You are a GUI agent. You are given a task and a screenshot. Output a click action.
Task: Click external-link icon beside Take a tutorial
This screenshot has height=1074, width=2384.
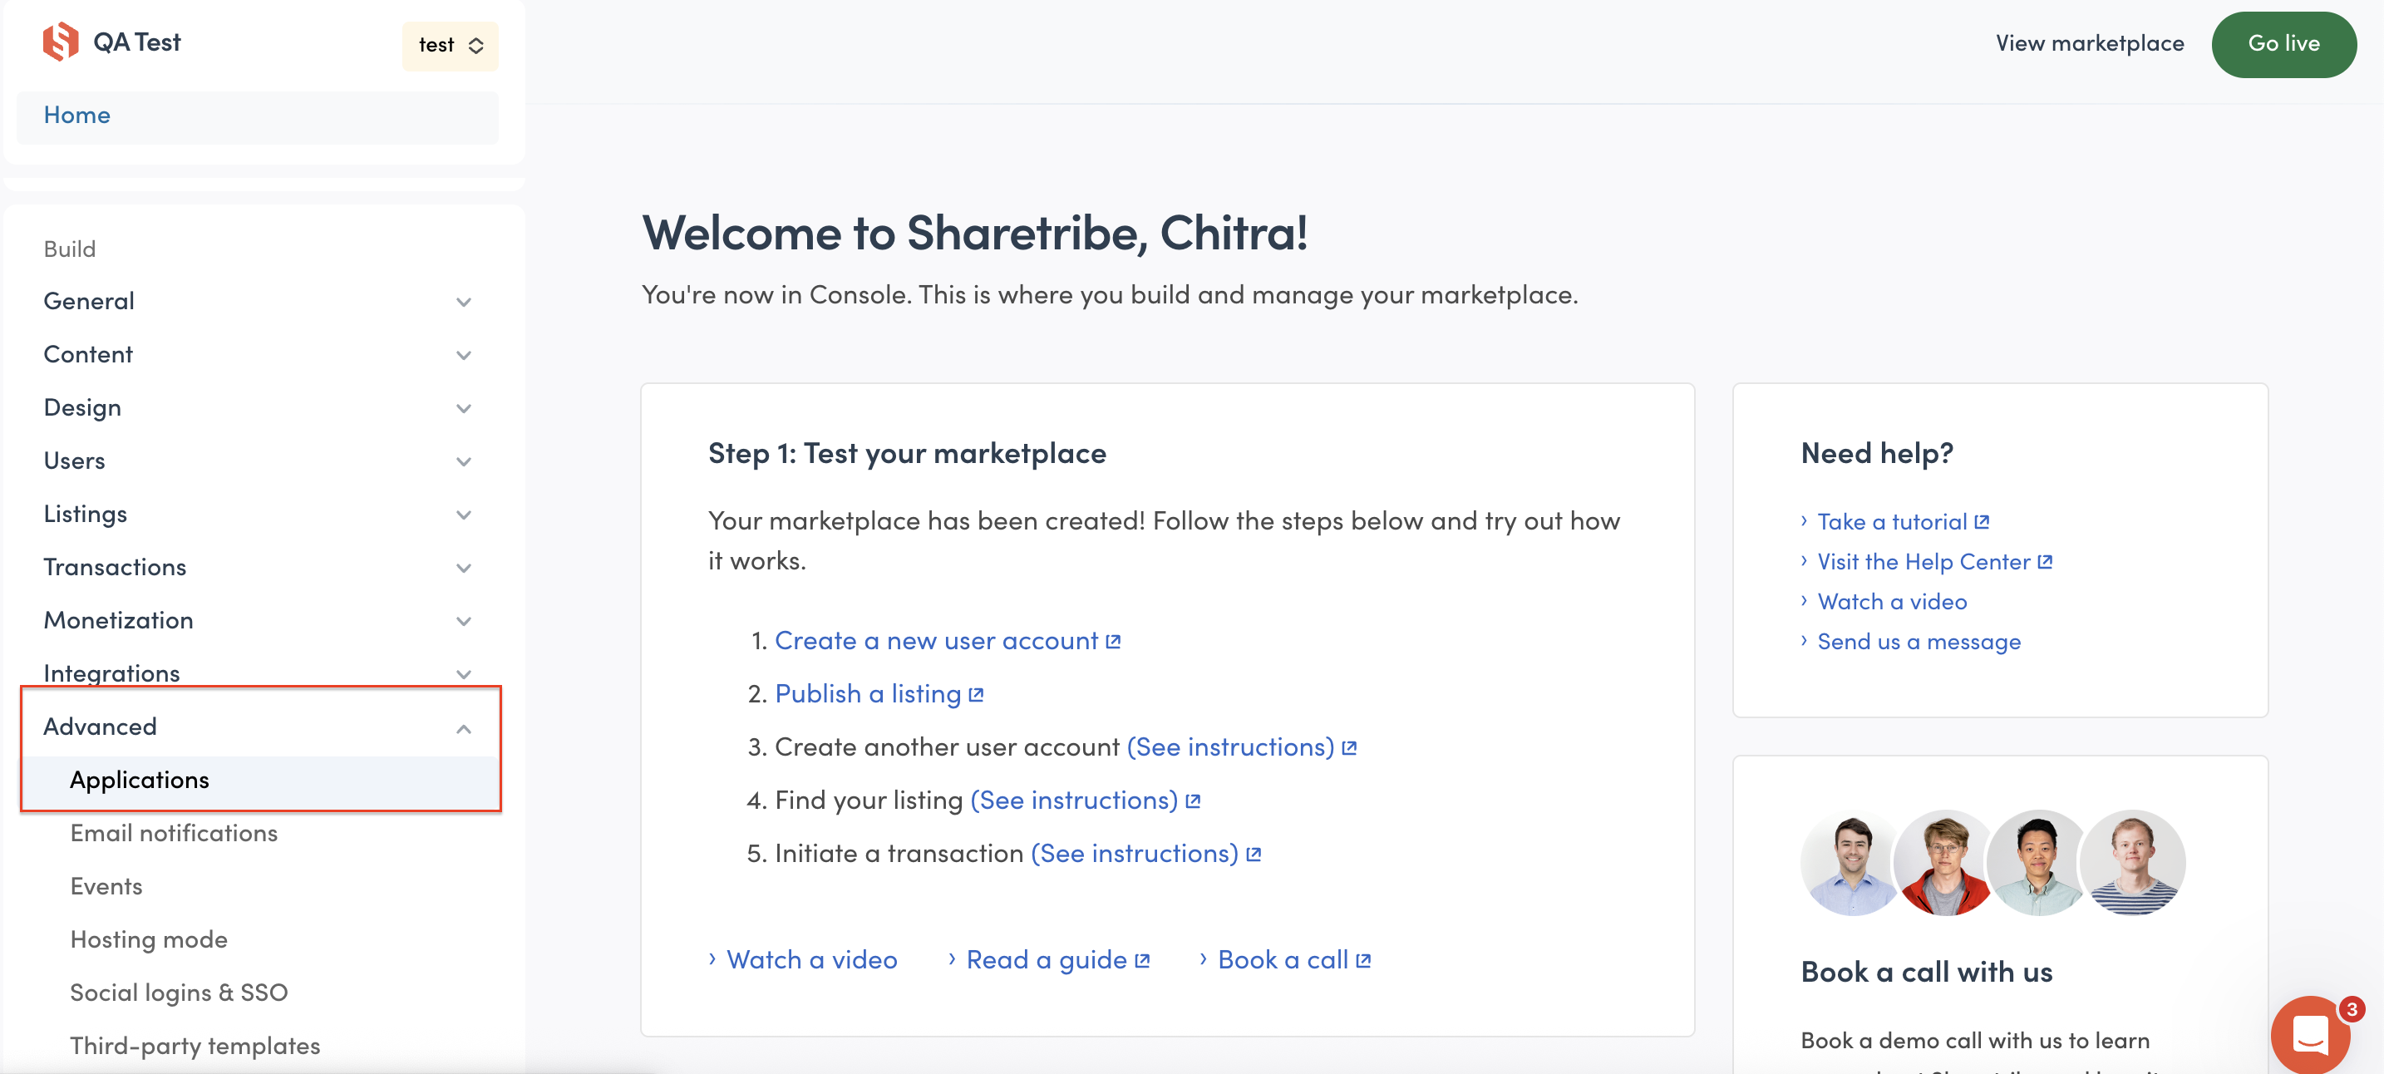point(1982,522)
